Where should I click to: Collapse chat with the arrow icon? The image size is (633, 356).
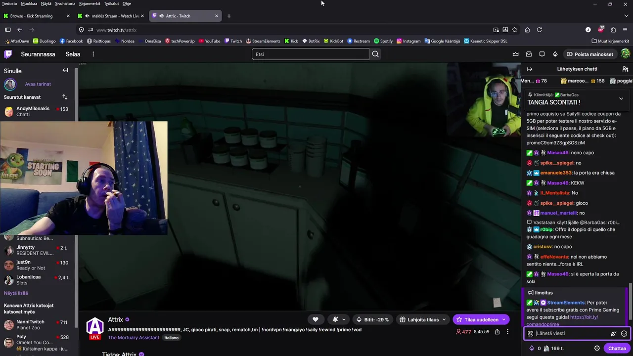tap(530, 69)
